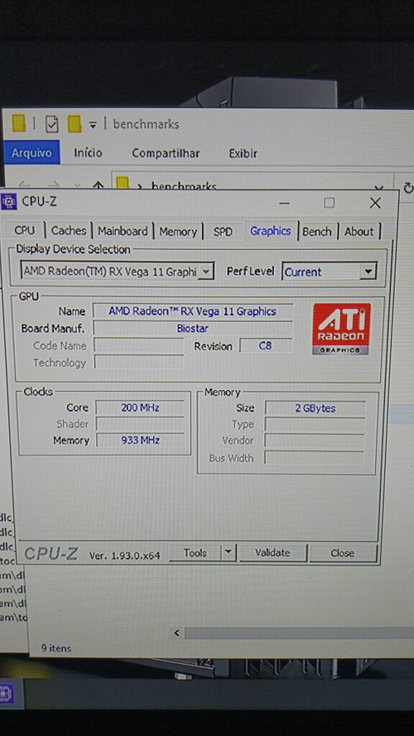Click the Code Name empty field

click(139, 345)
